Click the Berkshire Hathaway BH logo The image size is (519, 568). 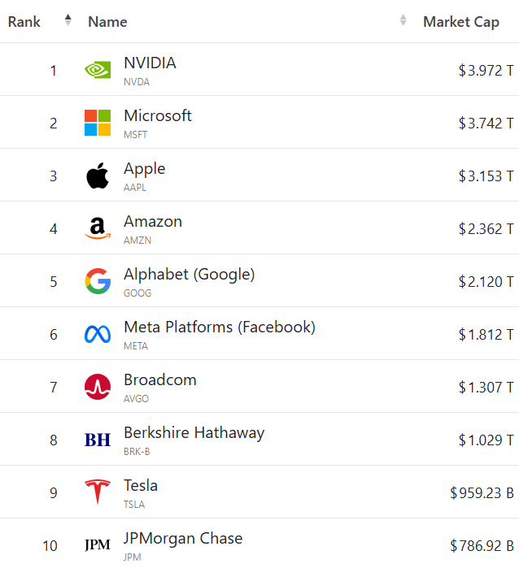(98, 440)
